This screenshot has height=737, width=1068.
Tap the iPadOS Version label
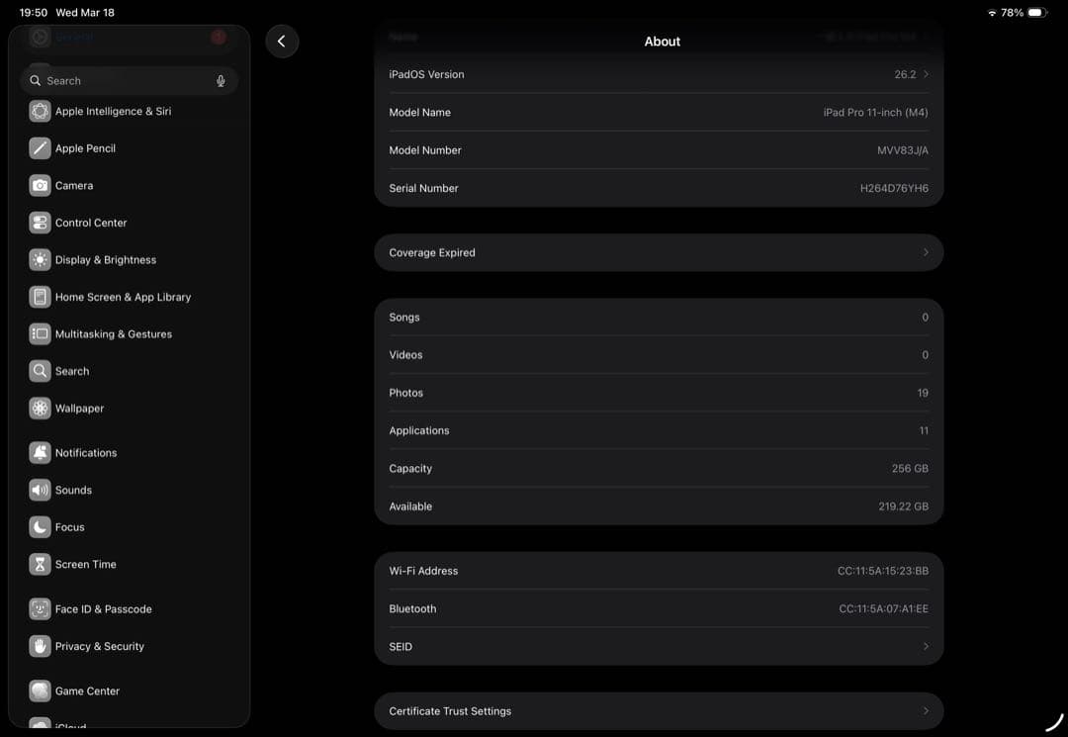pyautogui.click(x=426, y=74)
